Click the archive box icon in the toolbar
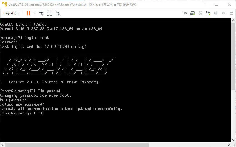236x147 pixels. tap(232, 13)
